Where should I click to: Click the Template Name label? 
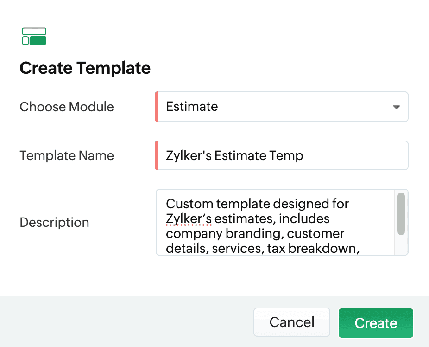point(67,155)
